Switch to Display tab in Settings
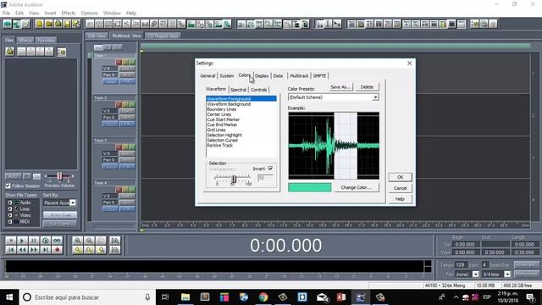 (x=262, y=75)
